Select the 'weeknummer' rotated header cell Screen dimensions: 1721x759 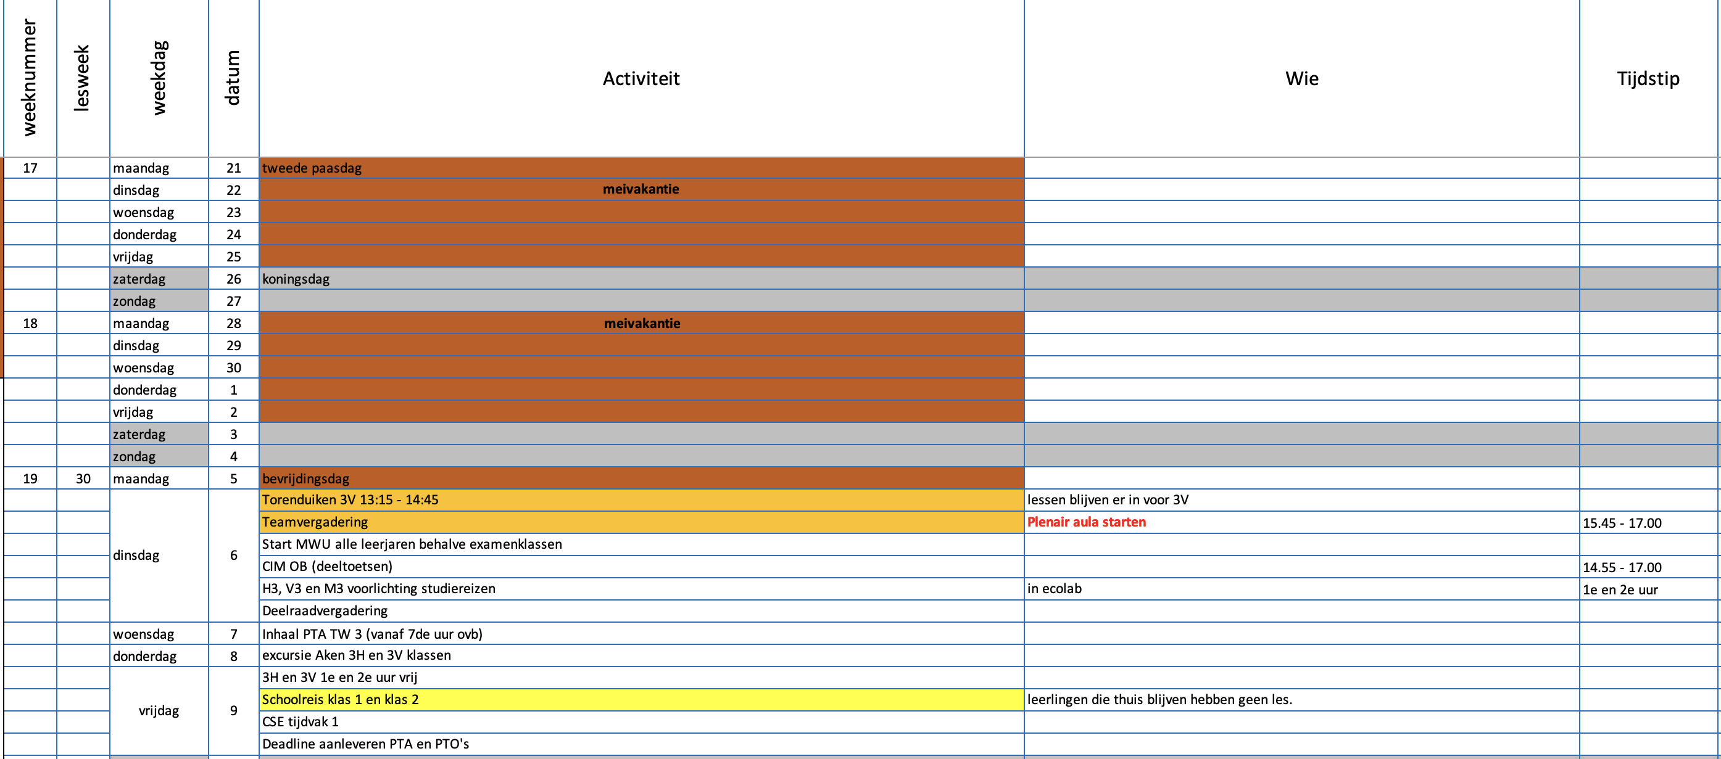[x=30, y=79]
